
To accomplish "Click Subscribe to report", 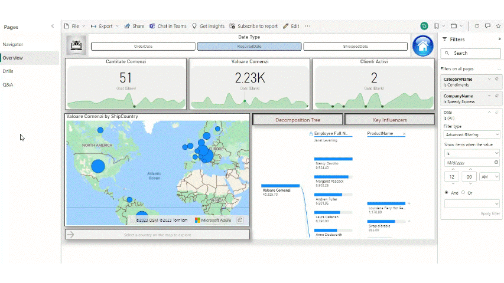I will (253, 26).
